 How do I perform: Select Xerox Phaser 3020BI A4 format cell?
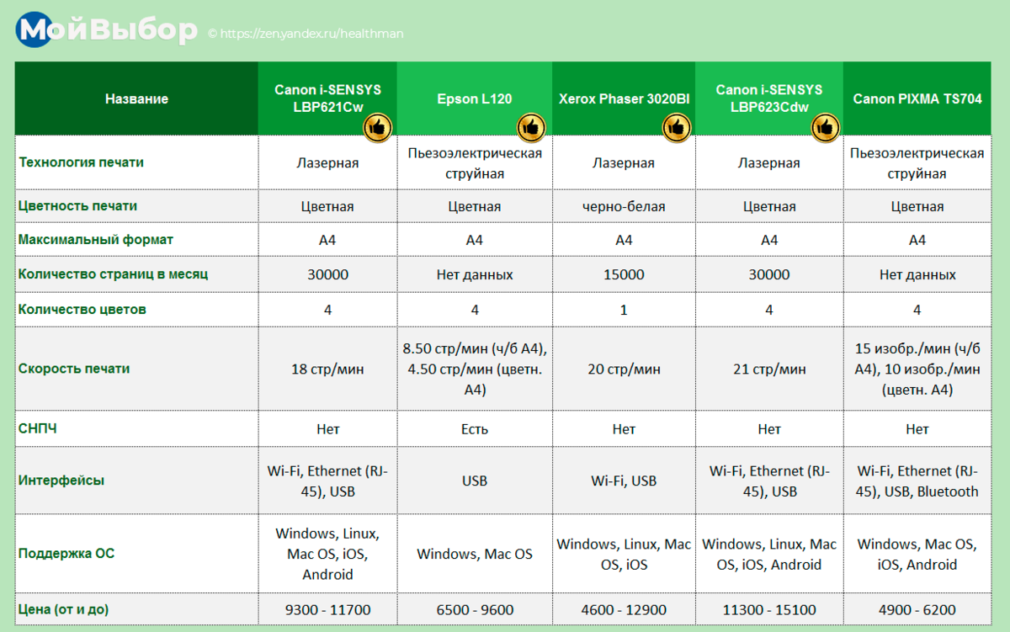624,240
